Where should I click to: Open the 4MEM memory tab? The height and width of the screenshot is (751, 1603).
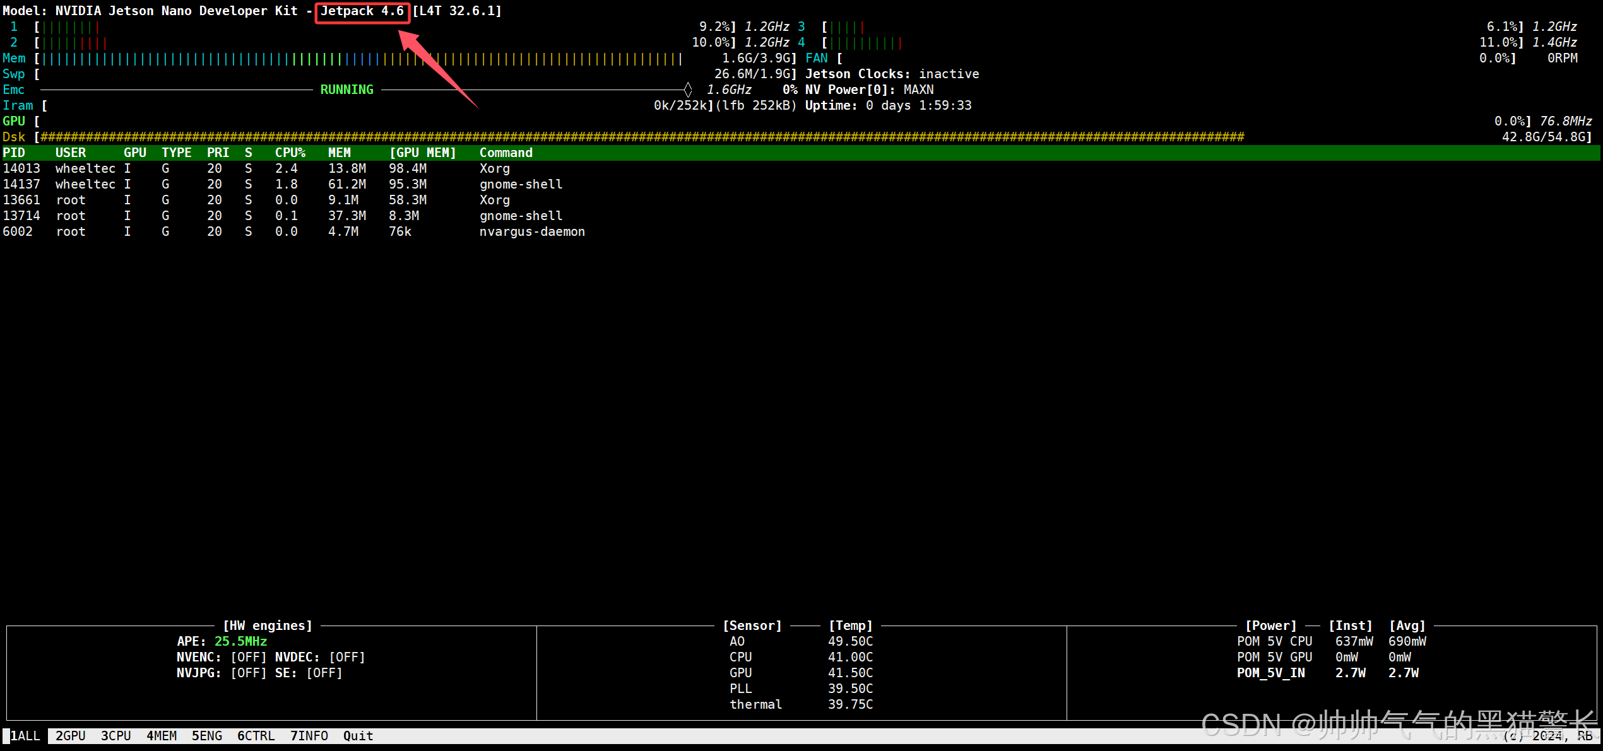pos(162,736)
